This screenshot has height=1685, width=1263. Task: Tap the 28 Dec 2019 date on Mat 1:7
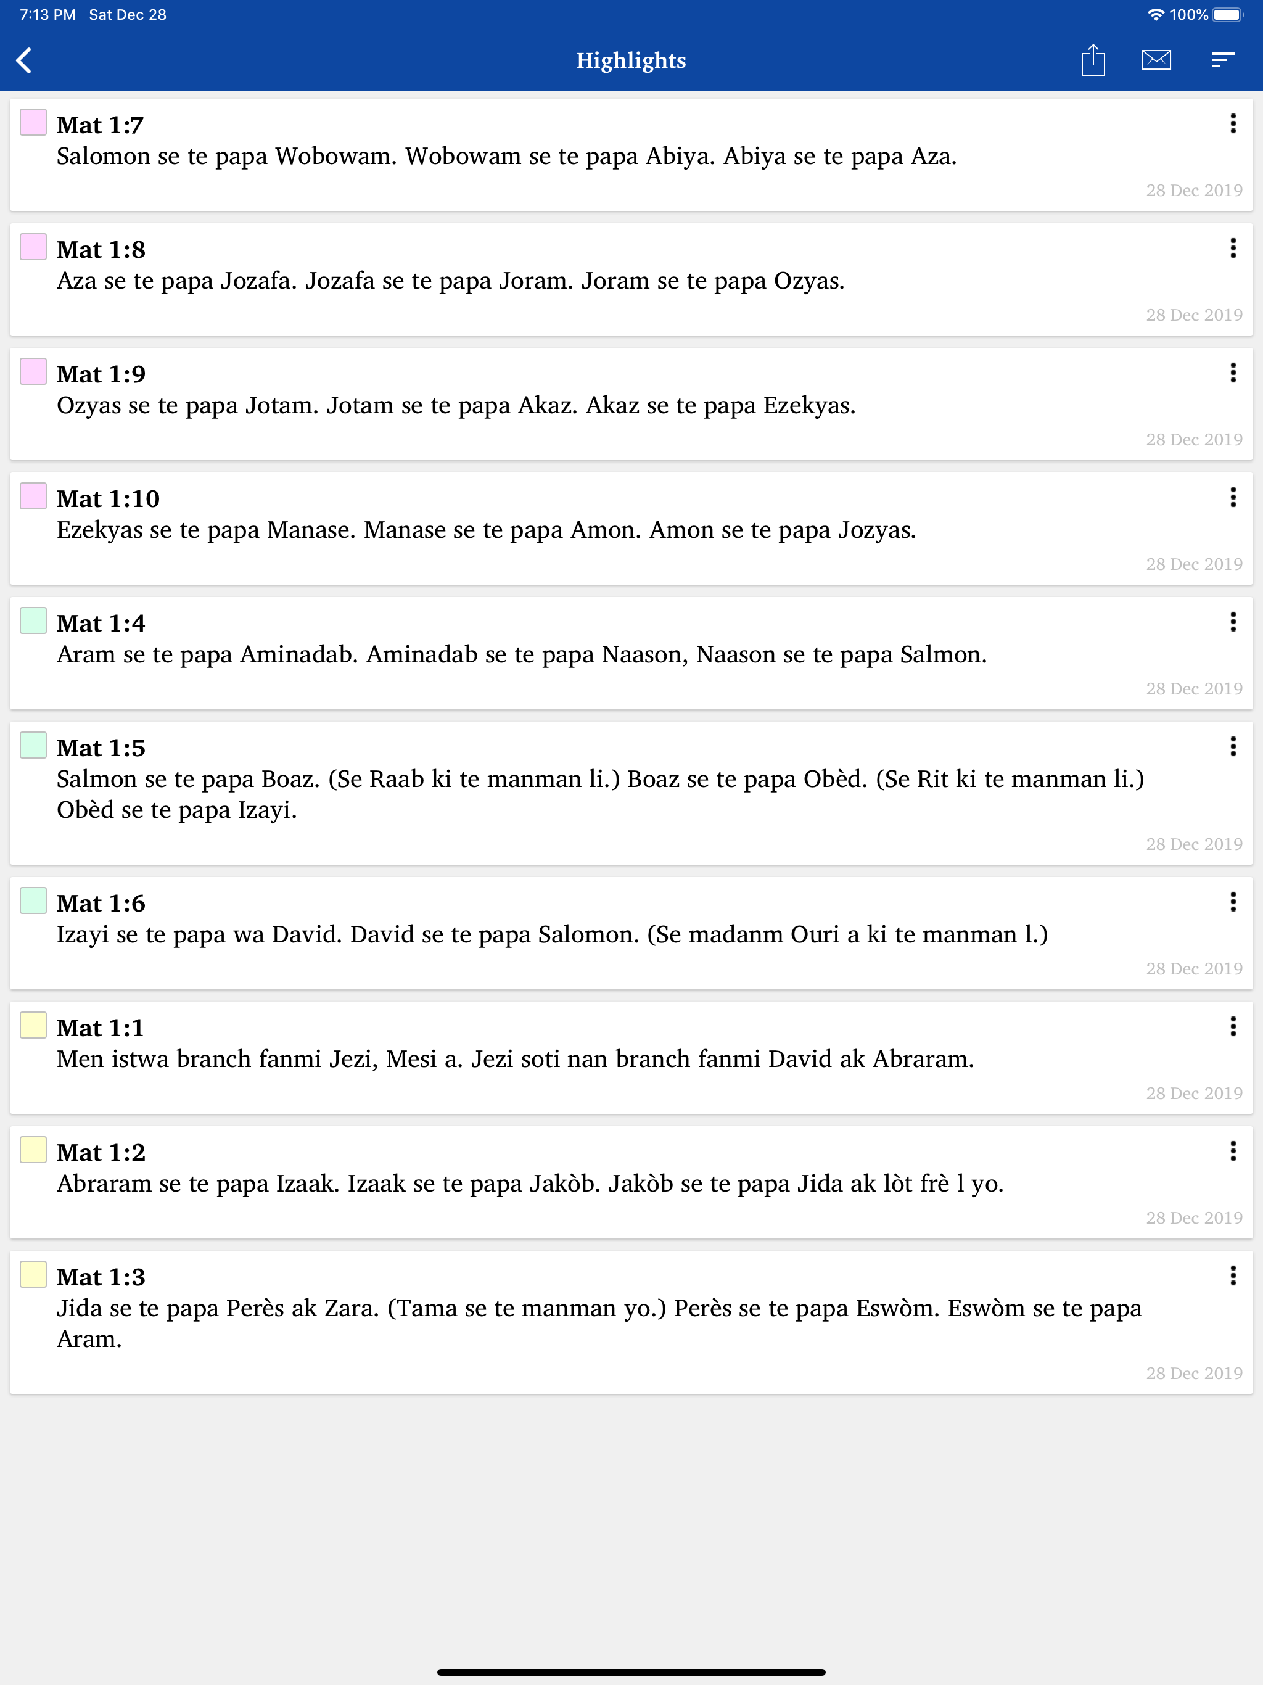coord(1194,191)
